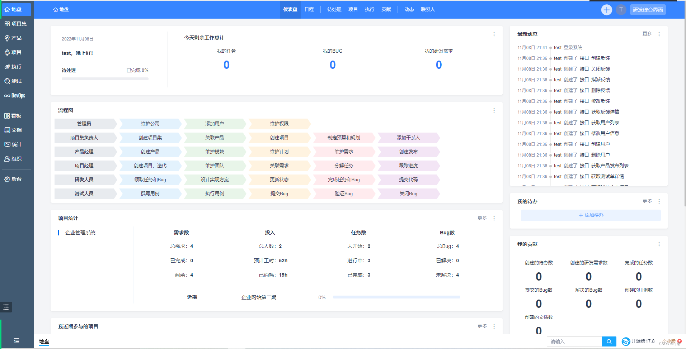The width and height of the screenshot is (686, 349).
Task: Click the 关闭Bug flowchart step
Action: point(409,193)
